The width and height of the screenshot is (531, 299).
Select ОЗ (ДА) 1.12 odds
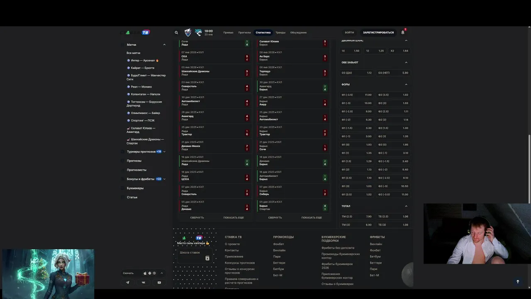pos(357,73)
